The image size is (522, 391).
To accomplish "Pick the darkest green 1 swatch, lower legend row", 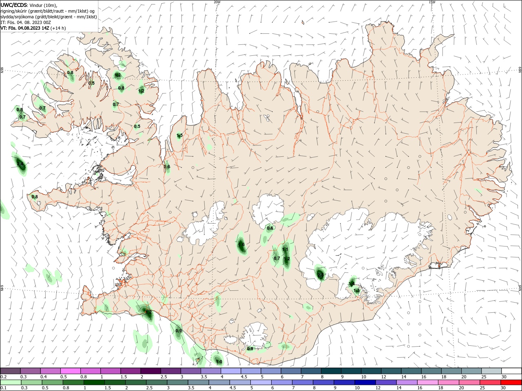I will (94, 382).
